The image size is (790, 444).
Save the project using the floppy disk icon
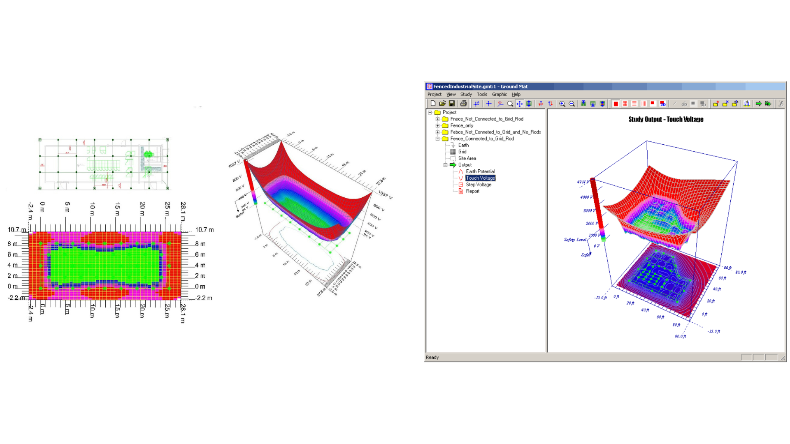[x=452, y=104]
